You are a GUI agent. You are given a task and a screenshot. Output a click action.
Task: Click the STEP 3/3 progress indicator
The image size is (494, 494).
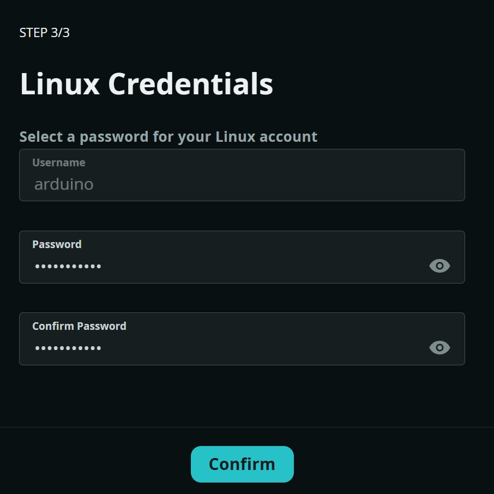(x=44, y=33)
